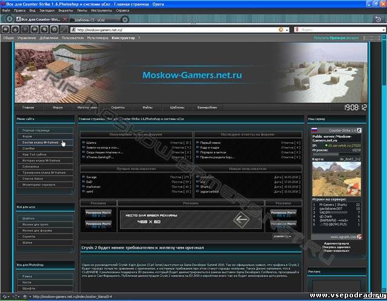Open the Пользователи admin bar dropdown
The width and height of the screenshot is (387, 301).
pyautogui.click(x=73, y=38)
